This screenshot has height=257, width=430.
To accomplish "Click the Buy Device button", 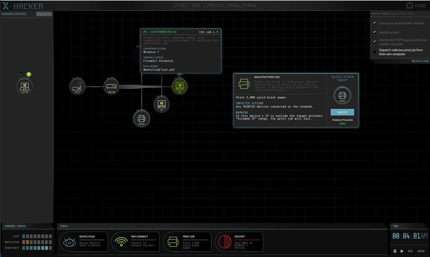I will [44, 14].
